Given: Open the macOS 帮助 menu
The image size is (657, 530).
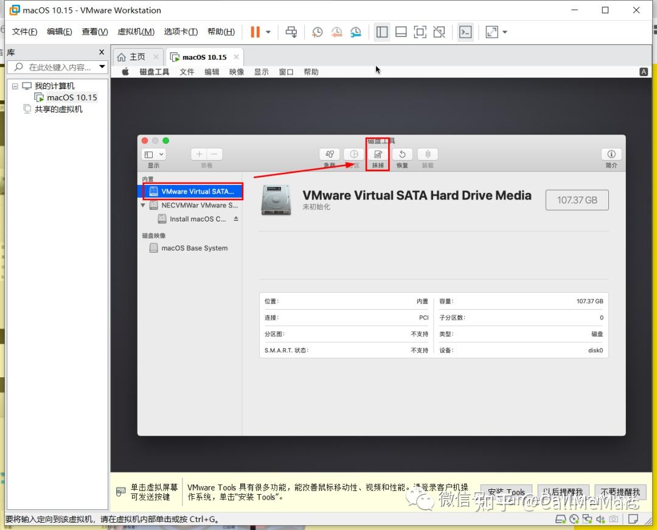Looking at the screenshot, I should [x=311, y=72].
